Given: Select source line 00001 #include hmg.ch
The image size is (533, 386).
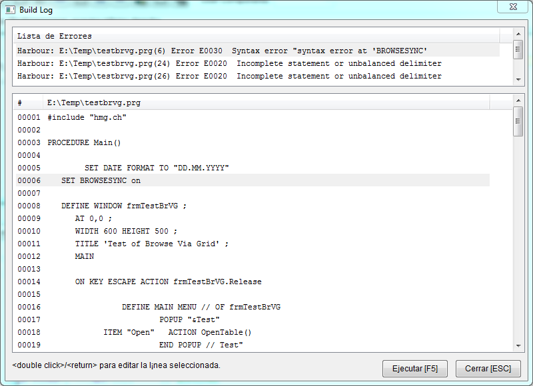Looking at the screenshot, I should coord(87,117).
